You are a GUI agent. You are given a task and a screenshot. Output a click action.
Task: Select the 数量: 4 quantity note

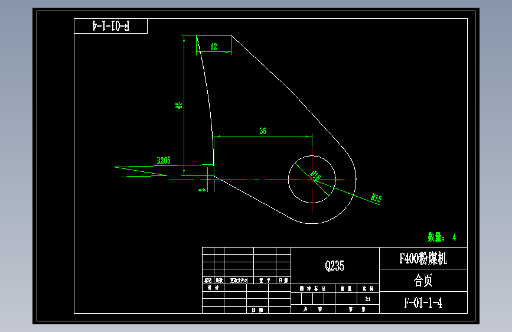point(442,237)
